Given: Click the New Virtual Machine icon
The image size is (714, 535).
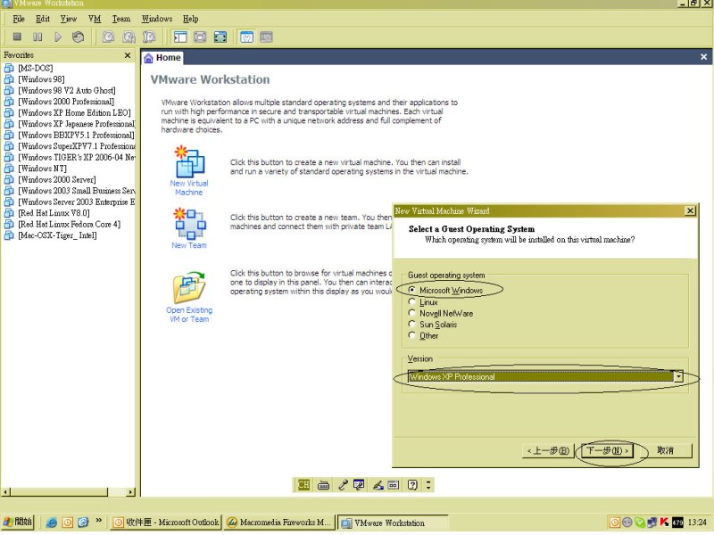Looking at the screenshot, I should click(x=189, y=161).
